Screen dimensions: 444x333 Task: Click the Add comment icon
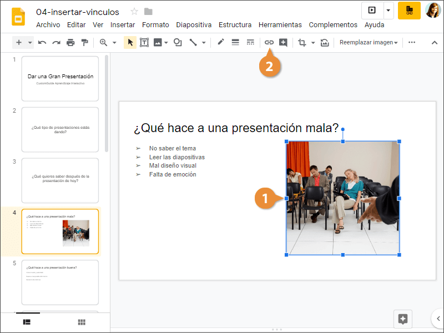click(x=283, y=42)
